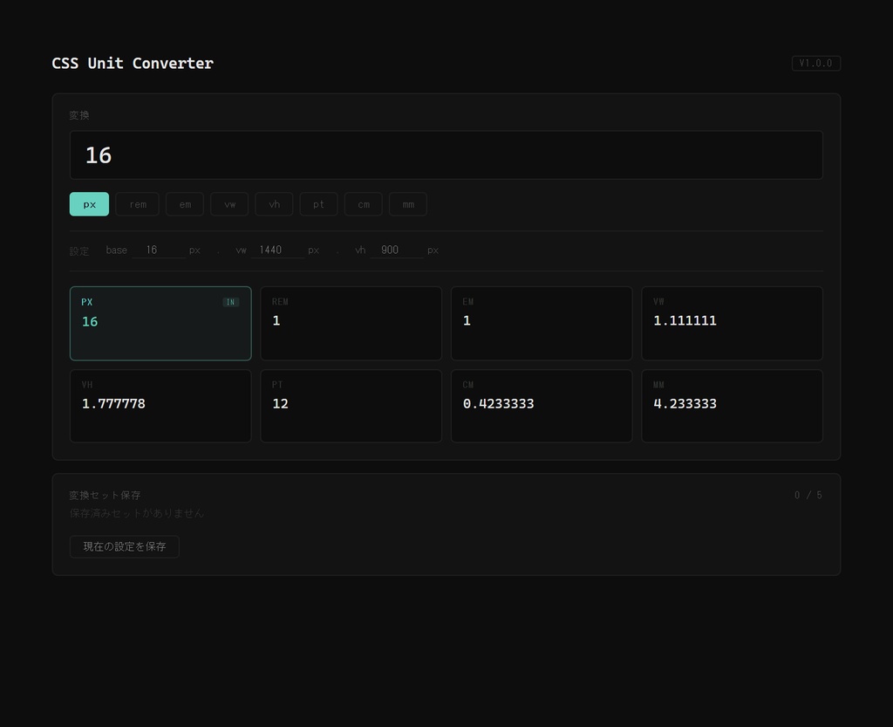This screenshot has width=893, height=727.
Task: Select the em unit button
Action: coord(185,204)
